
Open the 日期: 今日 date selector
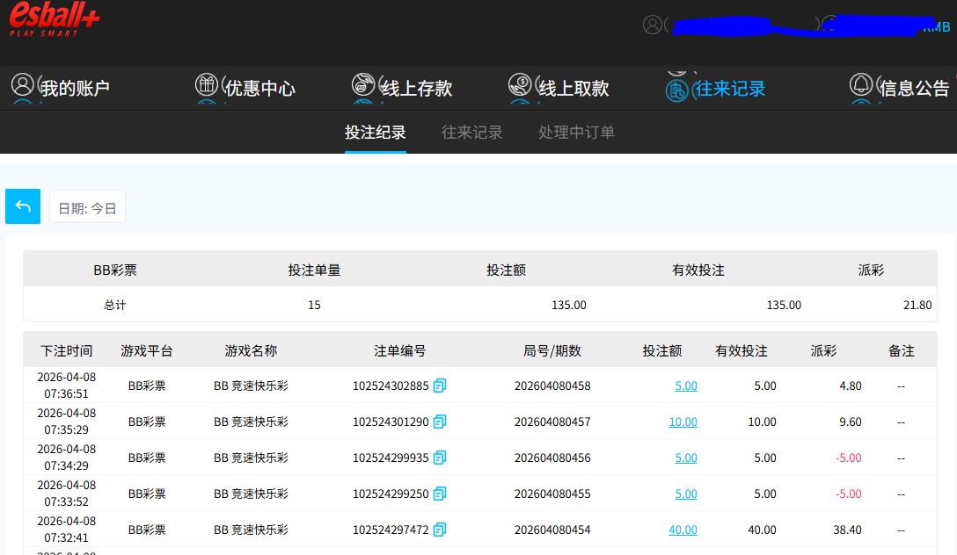[x=87, y=208]
